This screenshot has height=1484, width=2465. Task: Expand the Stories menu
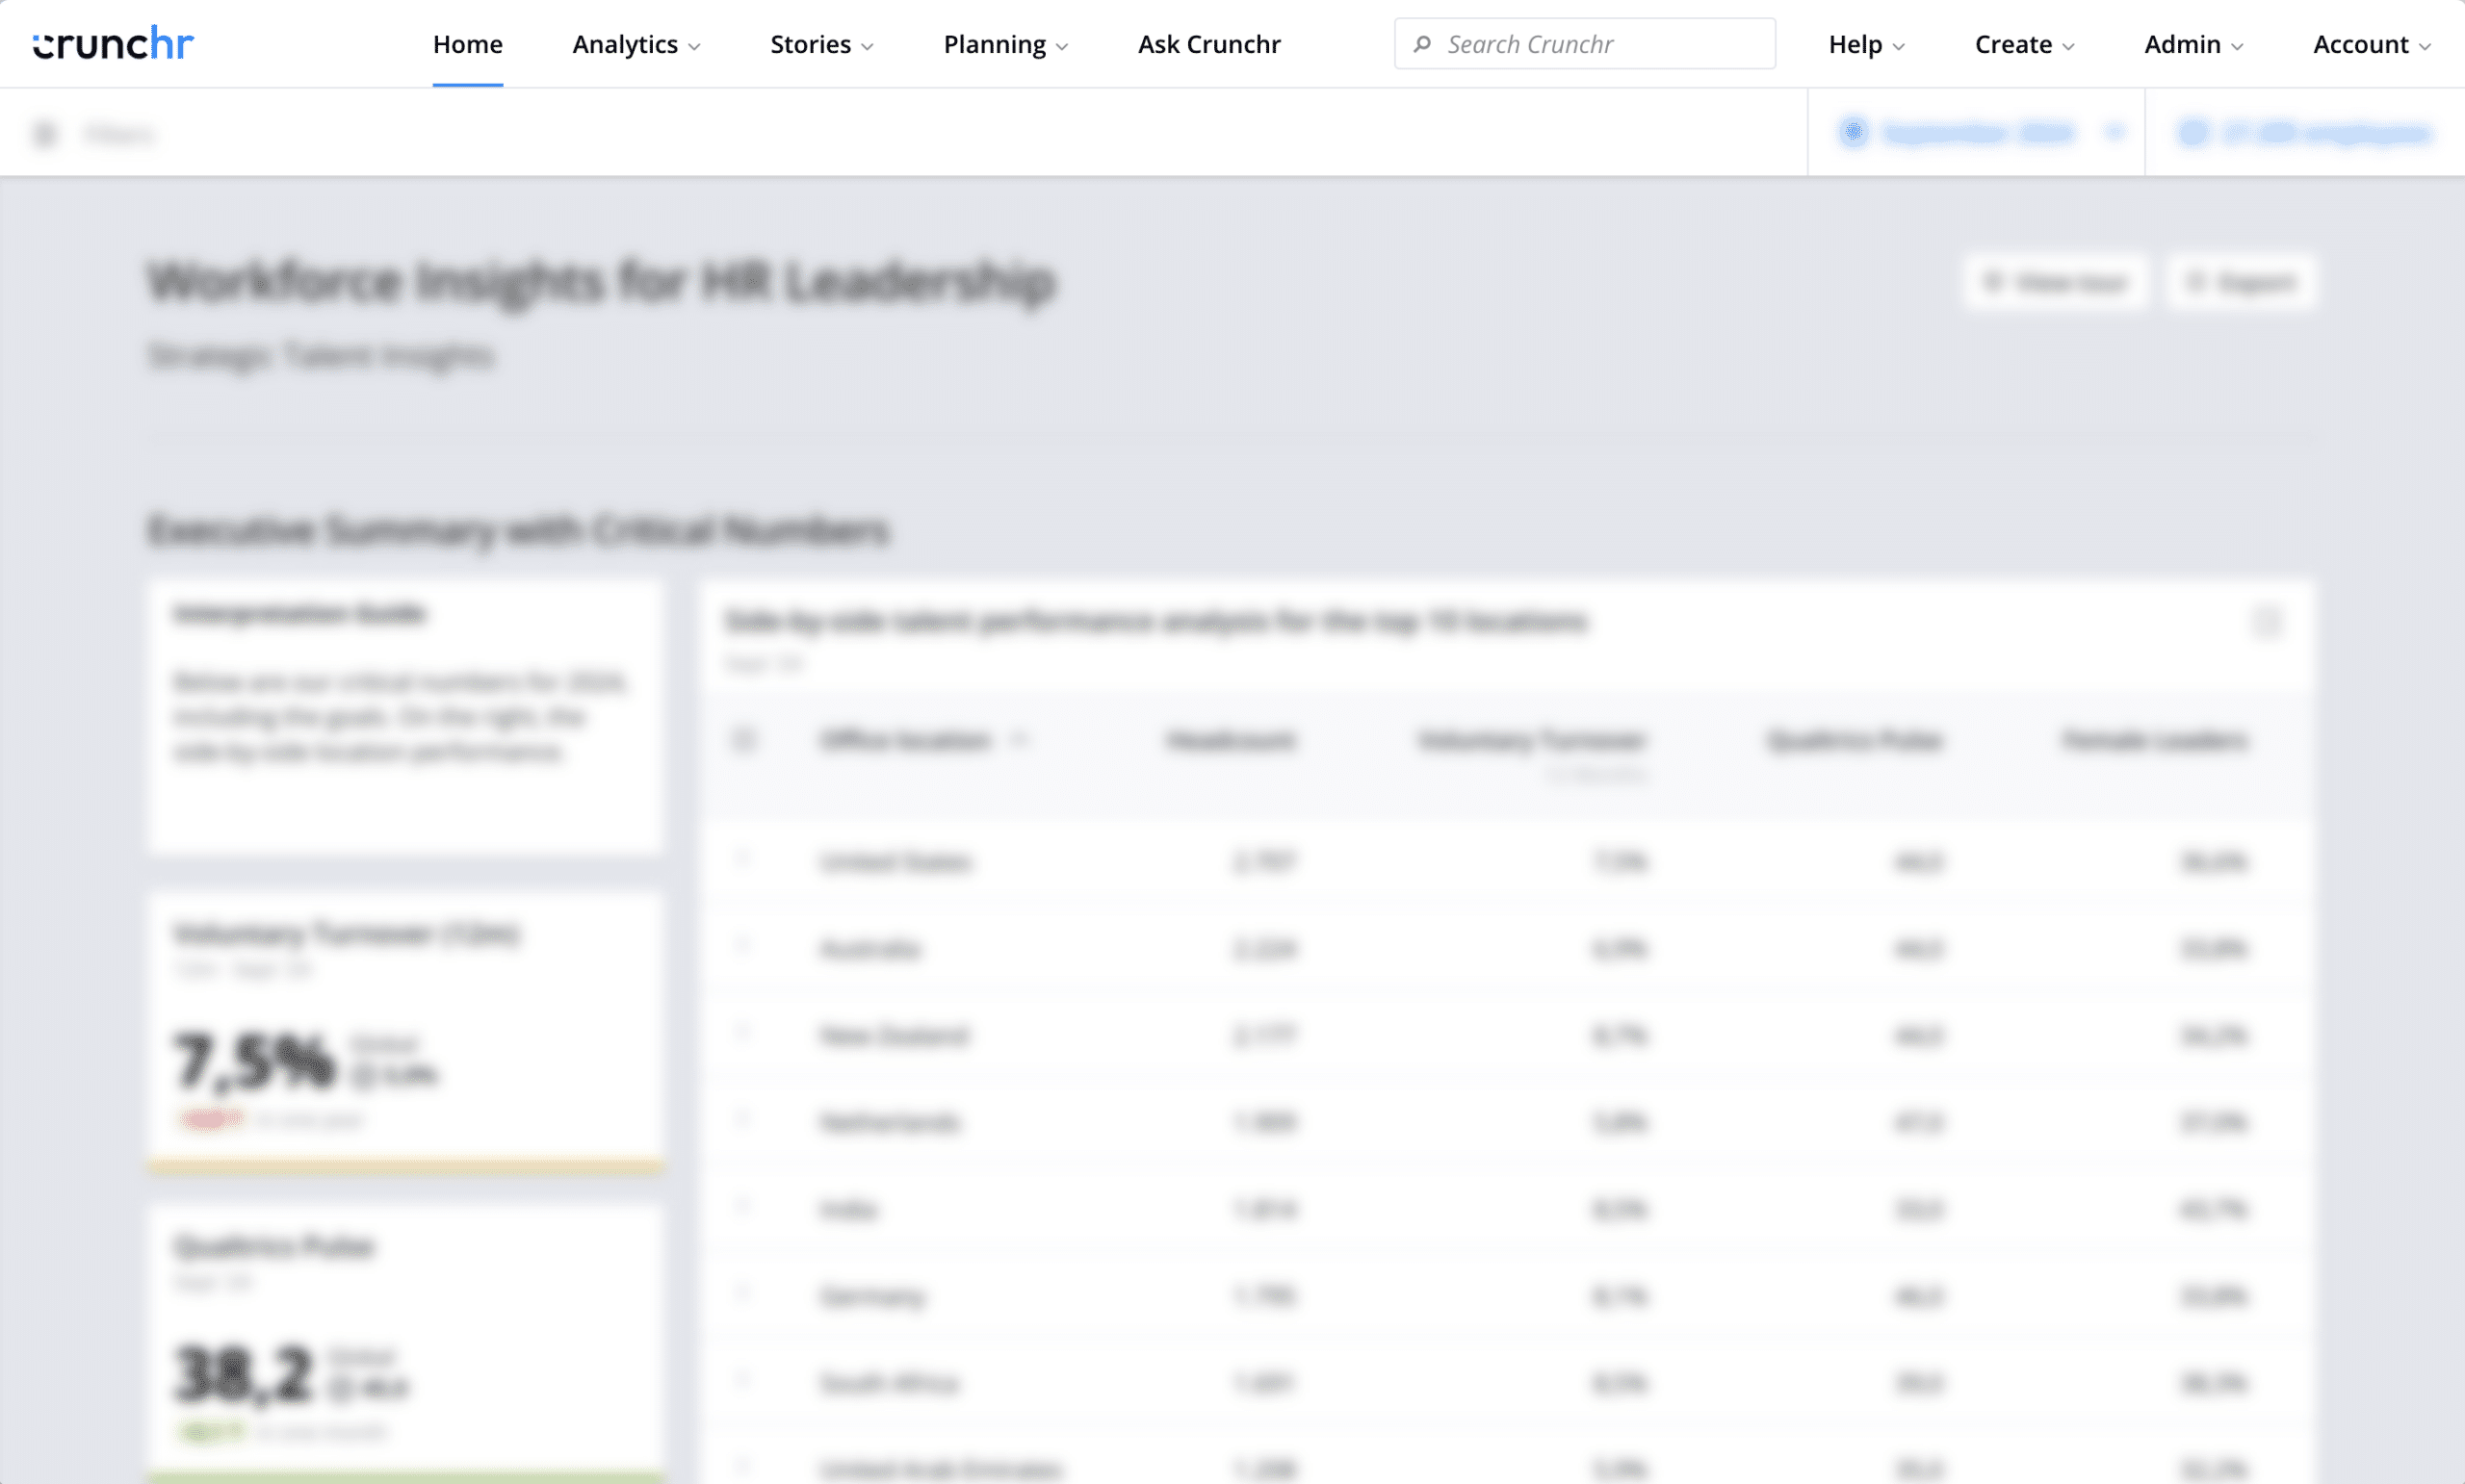tap(821, 44)
